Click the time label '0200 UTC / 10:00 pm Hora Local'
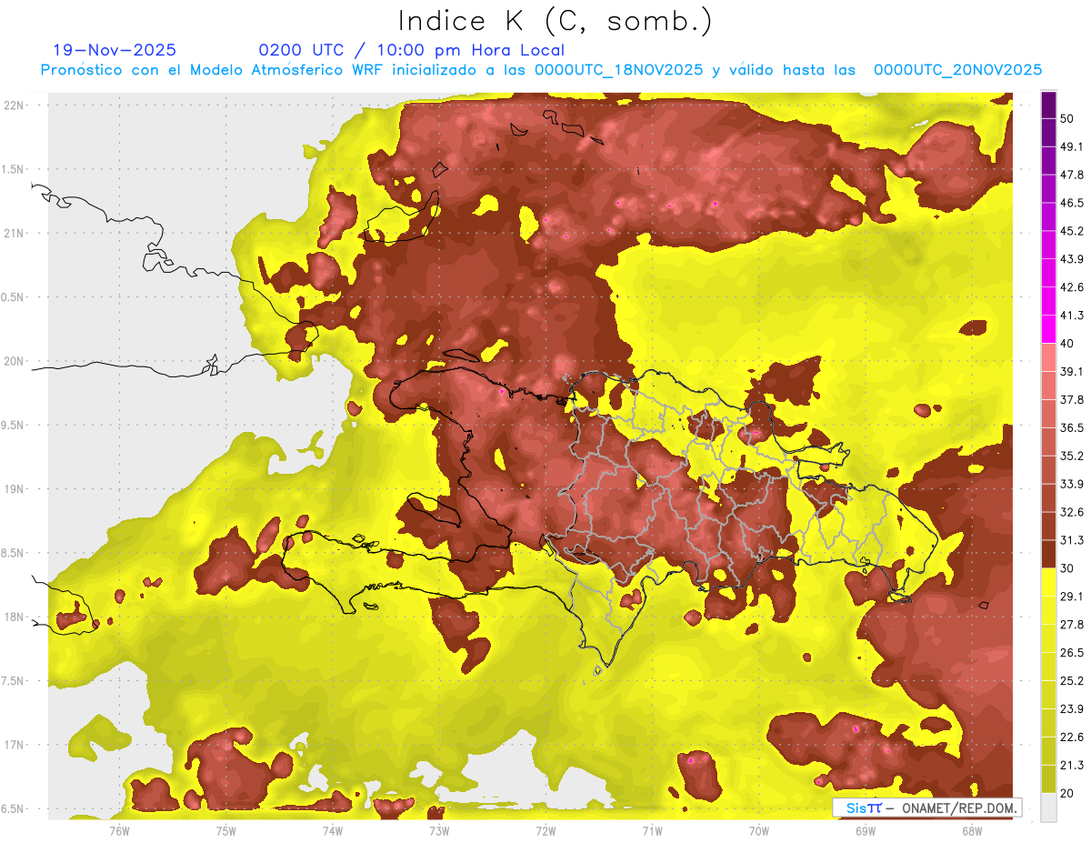This screenshot has height=843, width=1091. pos(411,50)
